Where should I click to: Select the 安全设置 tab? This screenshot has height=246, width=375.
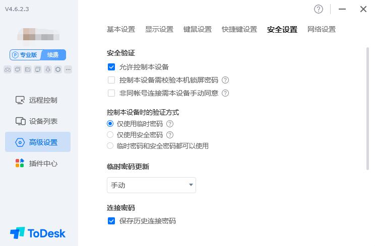[282, 30]
